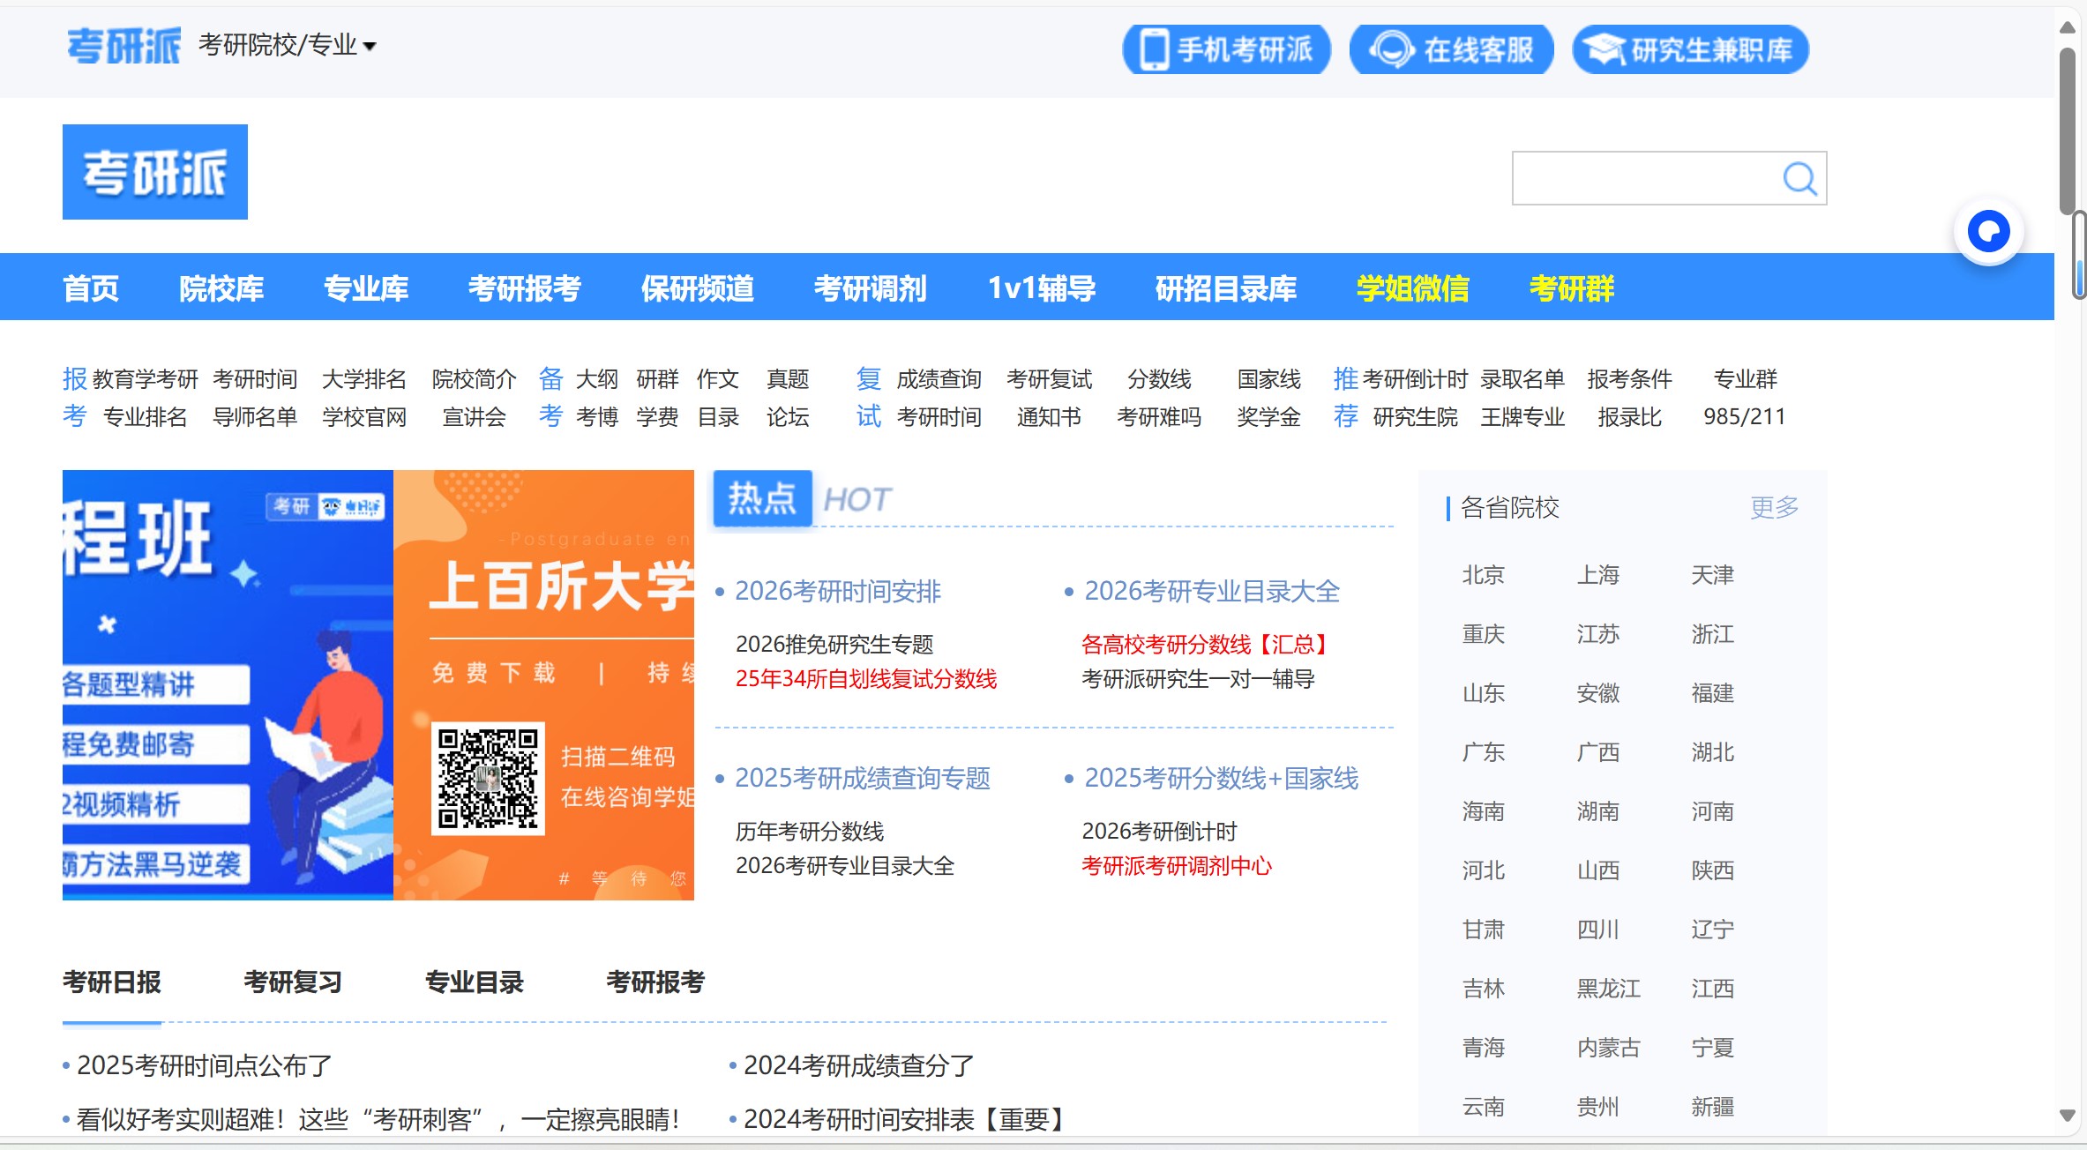Click 研究生兼职库 graduation cap button
This screenshot has width=2087, height=1150.
tap(1690, 49)
